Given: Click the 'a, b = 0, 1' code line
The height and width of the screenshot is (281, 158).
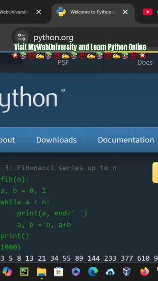Looking at the screenshot, I should 23,190.
